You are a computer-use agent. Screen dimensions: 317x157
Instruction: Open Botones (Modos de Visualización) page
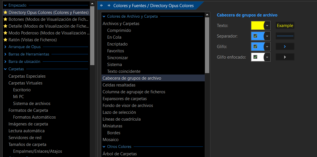(49, 19)
